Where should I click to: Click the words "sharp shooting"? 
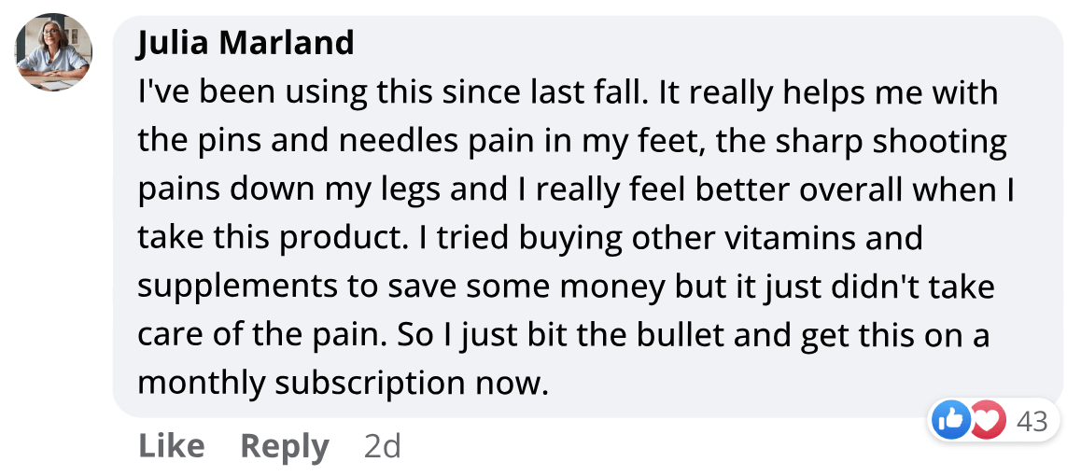click(902, 141)
